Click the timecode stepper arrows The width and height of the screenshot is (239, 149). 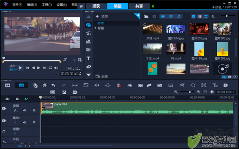80,74
